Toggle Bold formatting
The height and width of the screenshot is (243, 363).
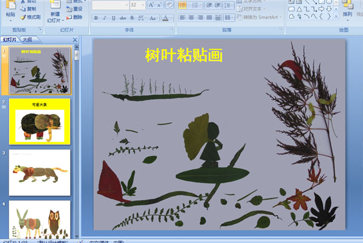[x=96, y=18]
